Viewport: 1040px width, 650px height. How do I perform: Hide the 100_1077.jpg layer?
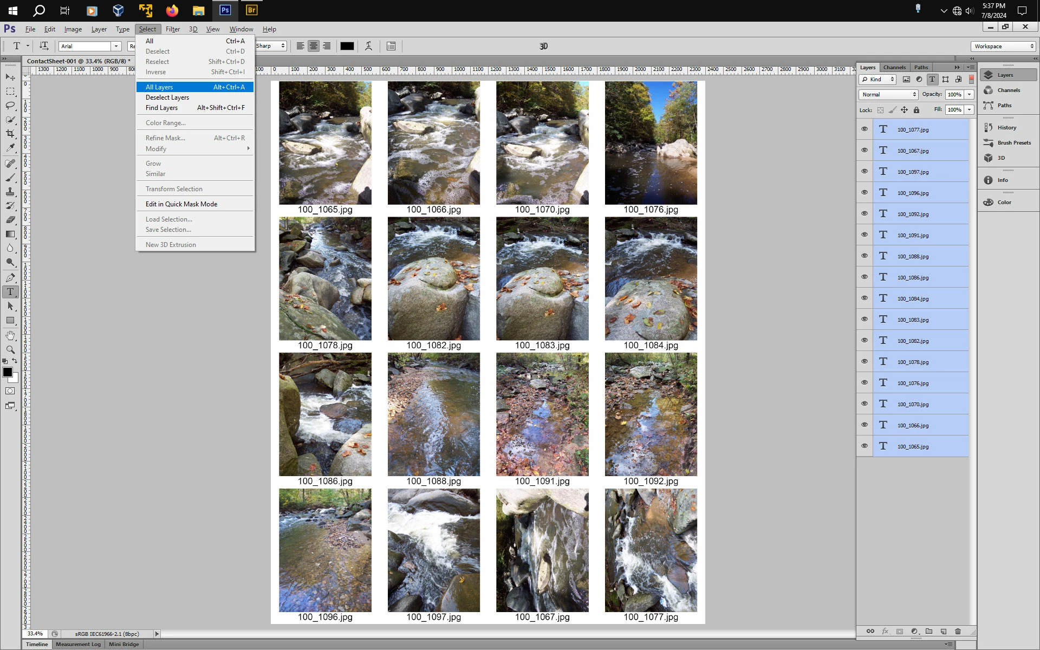coord(864,129)
